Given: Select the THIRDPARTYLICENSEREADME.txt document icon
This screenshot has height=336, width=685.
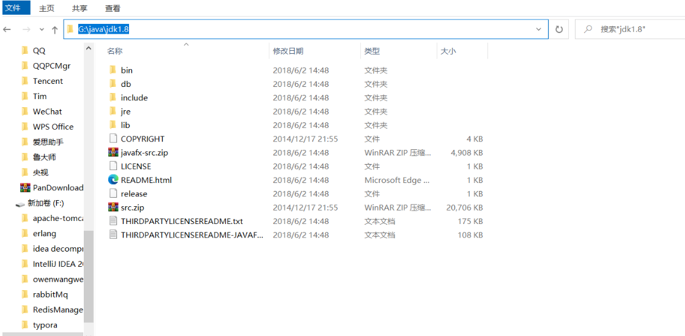Looking at the screenshot, I should [113, 221].
